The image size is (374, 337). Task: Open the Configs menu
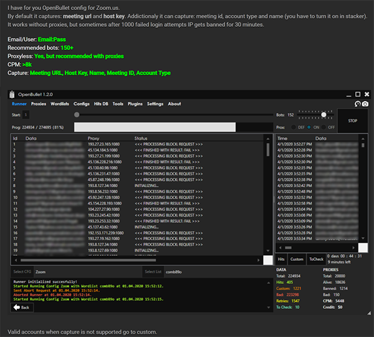[x=81, y=104]
